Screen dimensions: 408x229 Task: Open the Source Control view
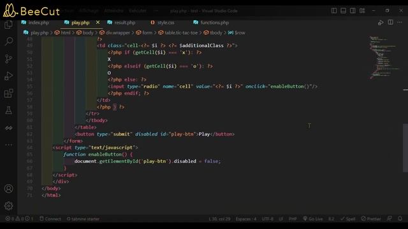[x=8, y=59]
